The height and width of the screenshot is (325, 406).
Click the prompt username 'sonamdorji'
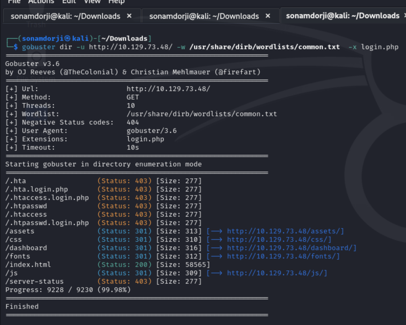coord(43,39)
